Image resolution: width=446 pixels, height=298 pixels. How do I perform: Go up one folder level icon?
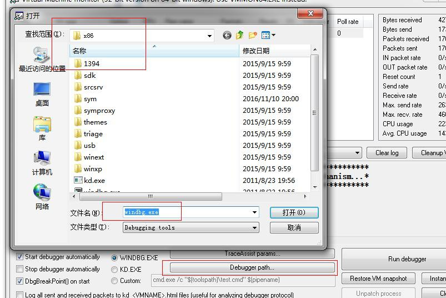coord(240,36)
